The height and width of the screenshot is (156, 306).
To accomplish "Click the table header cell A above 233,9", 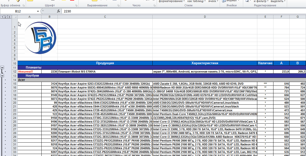I will pyautogui.click(x=281, y=63).
